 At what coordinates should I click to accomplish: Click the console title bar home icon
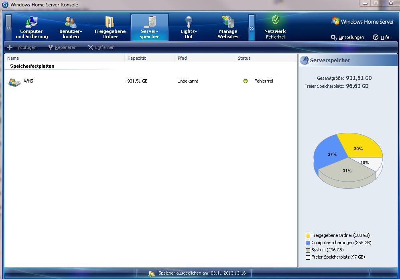point(5,4)
